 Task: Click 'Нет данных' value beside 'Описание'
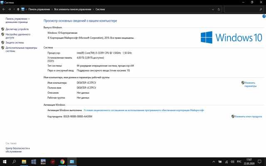coord(83,93)
